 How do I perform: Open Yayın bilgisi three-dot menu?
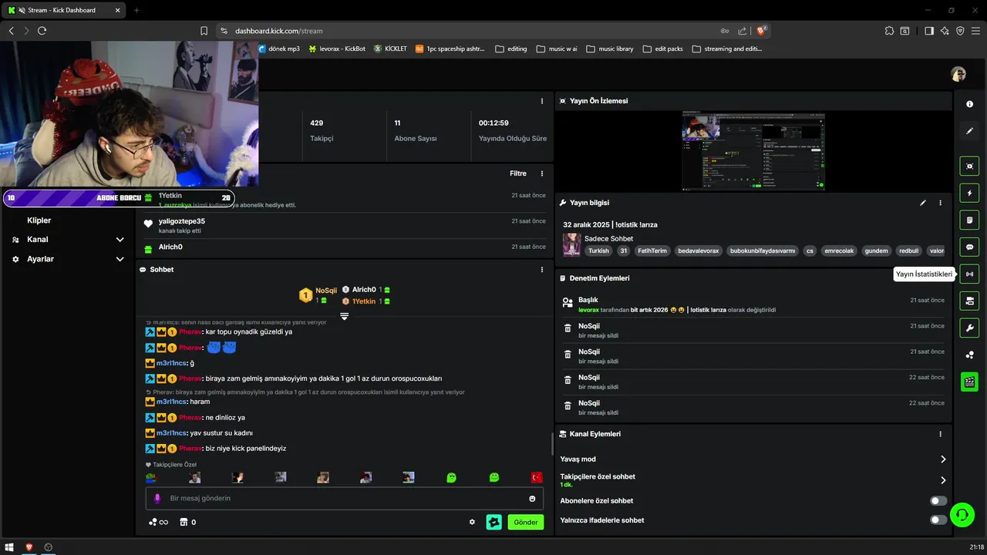[x=940, y=203]
